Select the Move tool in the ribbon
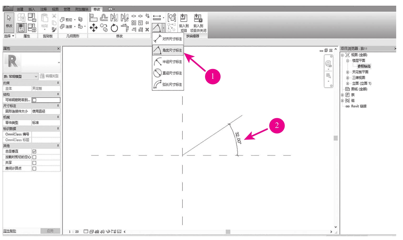This screenshot has height=240, width=403. (94, 27)
